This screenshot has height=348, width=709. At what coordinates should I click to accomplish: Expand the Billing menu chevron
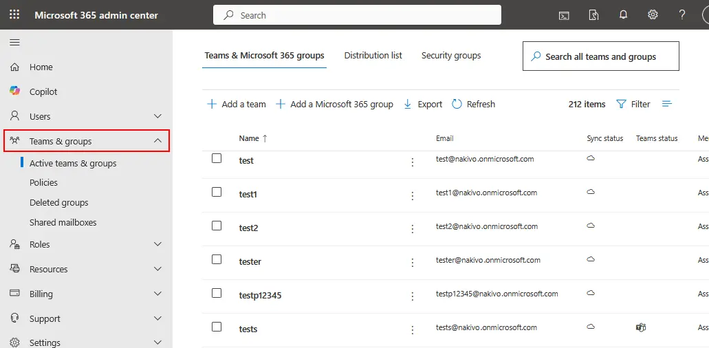coord(157,294)
